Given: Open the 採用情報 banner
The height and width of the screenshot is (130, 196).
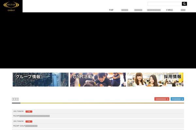Looking at the screenshot, I should pyautogui.click(x=155, y=80).
